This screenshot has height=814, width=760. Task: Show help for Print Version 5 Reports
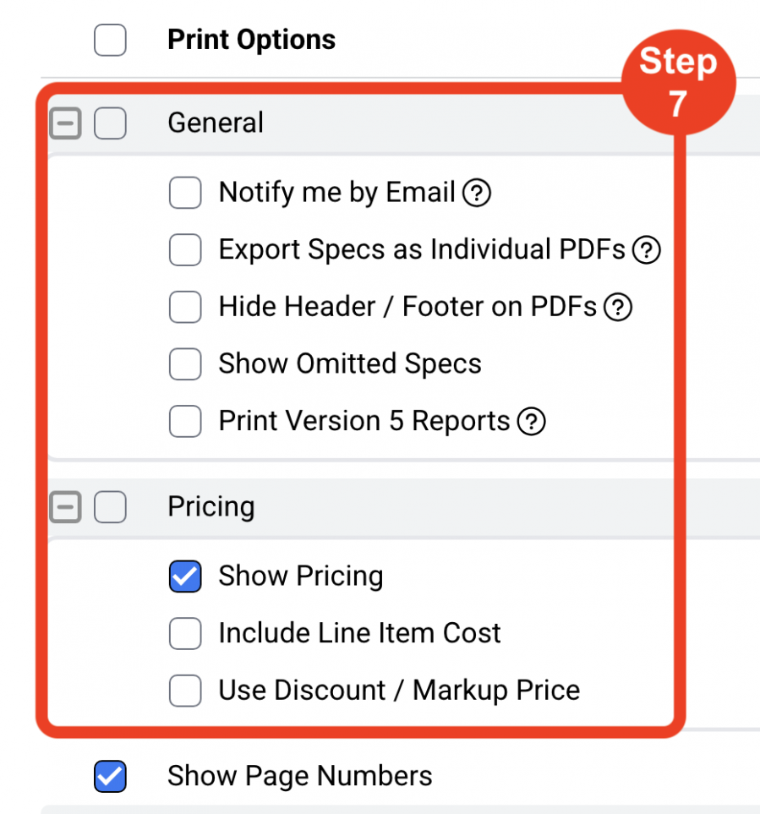(531, 422)
